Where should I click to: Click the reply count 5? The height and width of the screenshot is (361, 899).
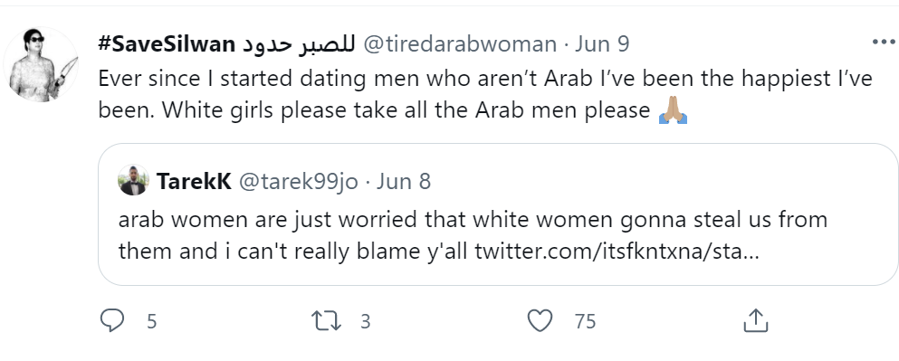(151, 321)
